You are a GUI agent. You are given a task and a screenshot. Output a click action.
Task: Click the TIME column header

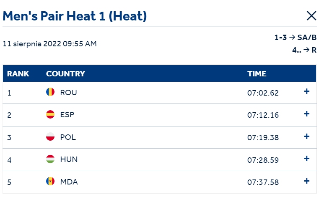(257, 74)
